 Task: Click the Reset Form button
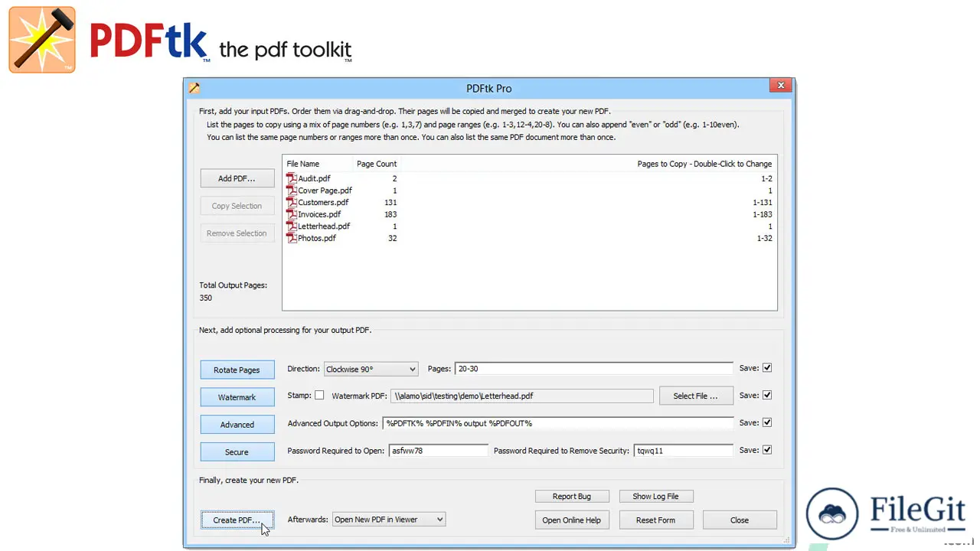(x=655, y=520)
